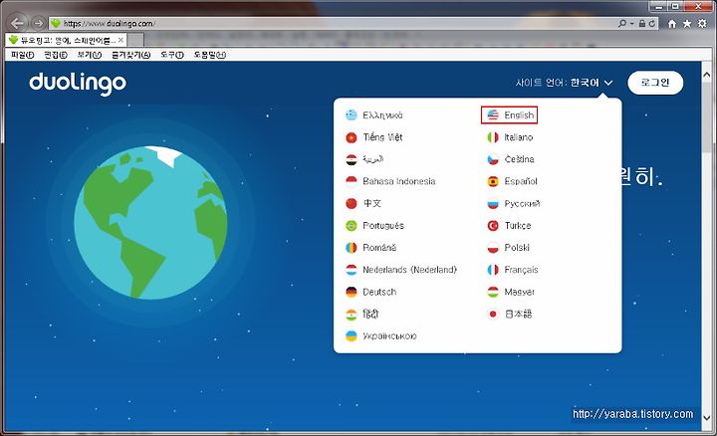
Task: Choose Polski language option
Action: pyautogui.click(x=517, y=248)
